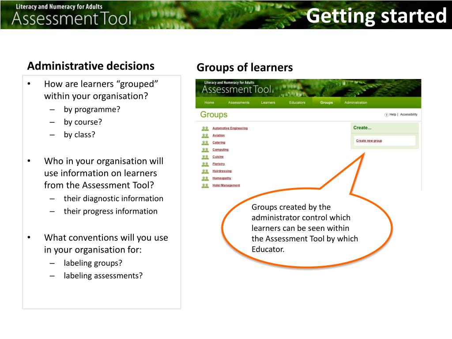
Task: Select 'their diagnostic information' text
Action: [113, 199]
